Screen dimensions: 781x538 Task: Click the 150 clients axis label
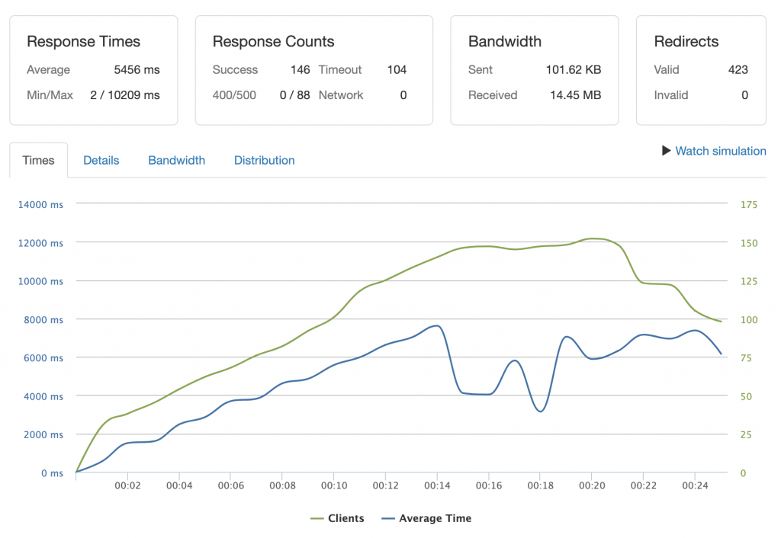tap(749, 243)
